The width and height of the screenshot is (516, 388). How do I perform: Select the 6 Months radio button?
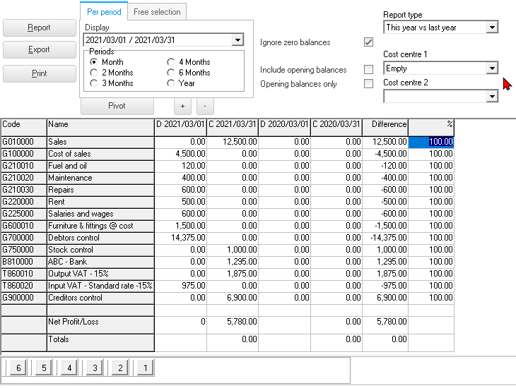pos(171,73)
